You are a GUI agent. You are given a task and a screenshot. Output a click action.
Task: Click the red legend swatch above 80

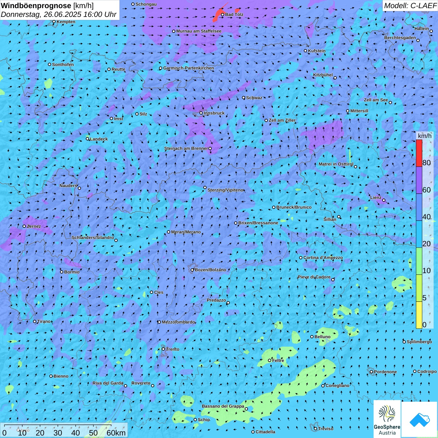[419, 153]
